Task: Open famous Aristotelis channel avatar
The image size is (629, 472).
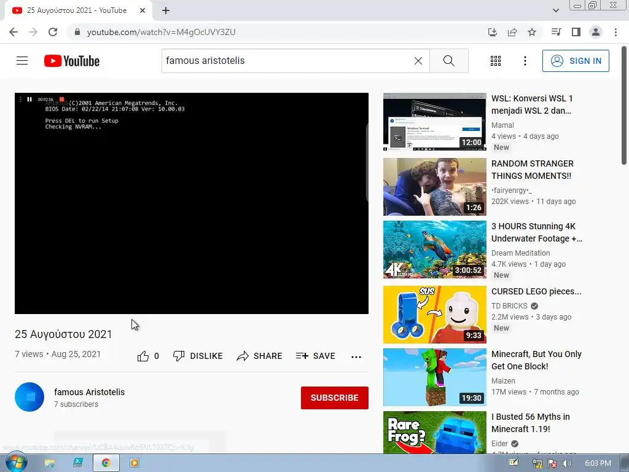Action: point(29,397)
